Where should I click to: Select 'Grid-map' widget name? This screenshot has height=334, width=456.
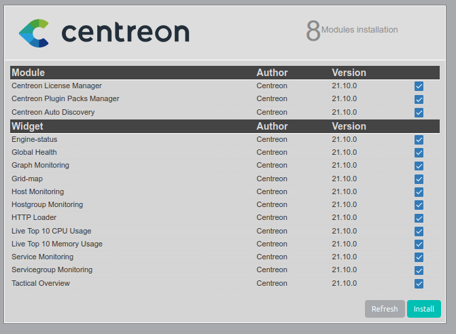[x=27, y=179]
